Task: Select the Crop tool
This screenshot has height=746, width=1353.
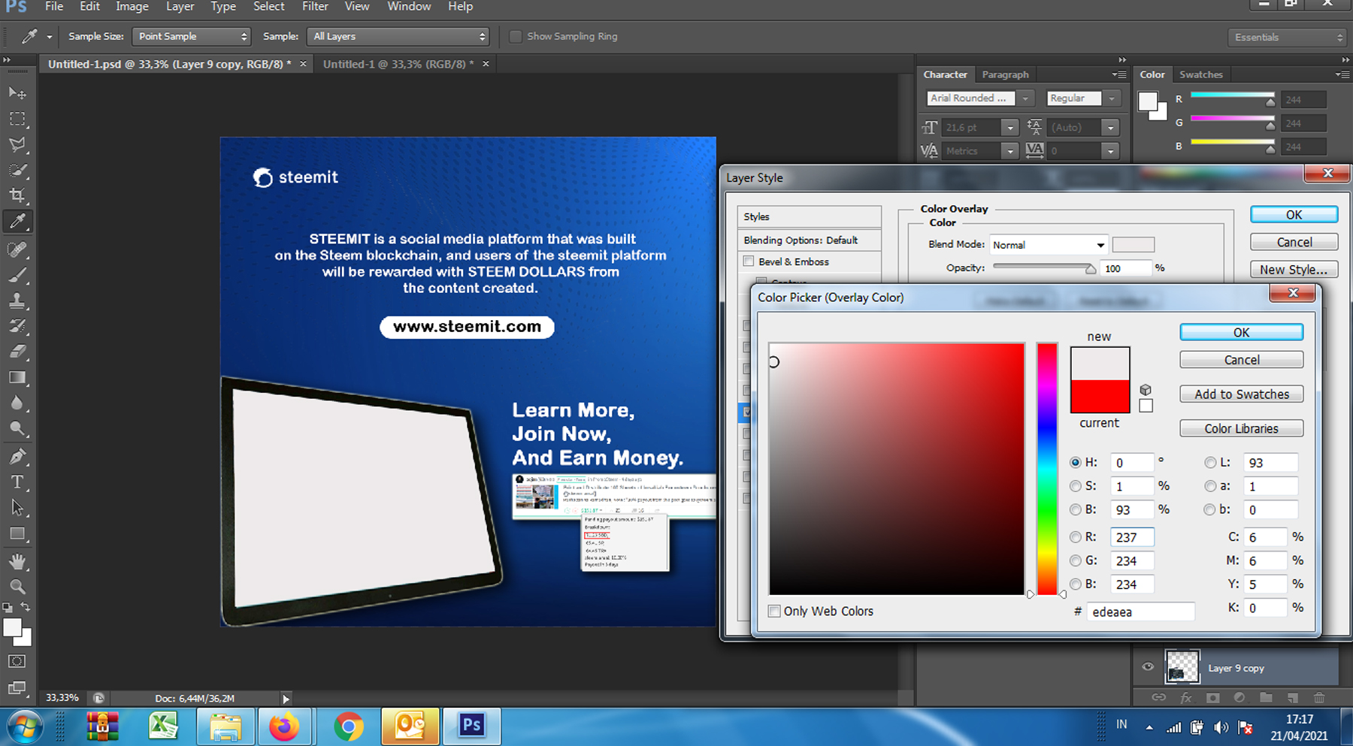Action: (17, 196)
